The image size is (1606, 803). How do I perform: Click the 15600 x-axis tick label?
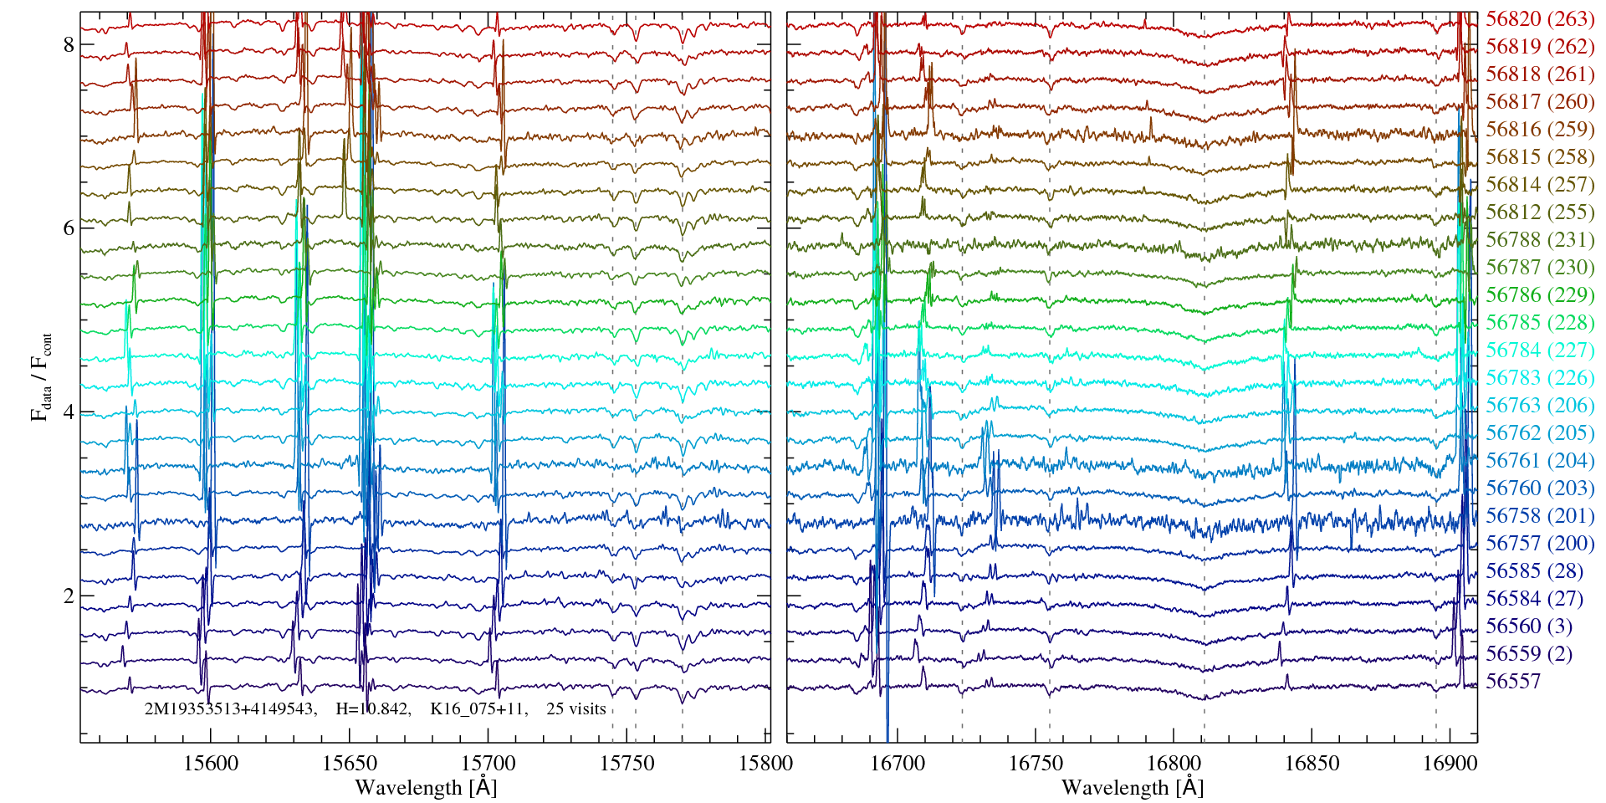tap(211, 764)
